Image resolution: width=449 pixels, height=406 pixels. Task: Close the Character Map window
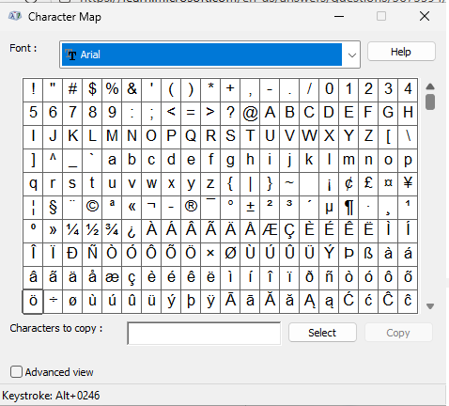click(425, 16)
